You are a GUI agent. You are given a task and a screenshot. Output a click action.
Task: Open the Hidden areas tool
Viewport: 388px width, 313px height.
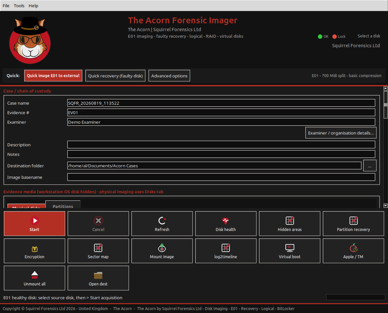pos(289,223)
